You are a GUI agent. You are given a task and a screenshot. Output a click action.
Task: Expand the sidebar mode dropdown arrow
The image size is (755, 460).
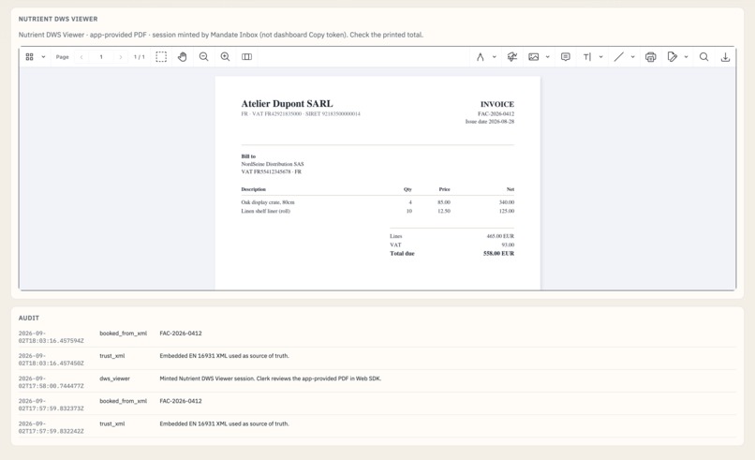pos(43,57)
